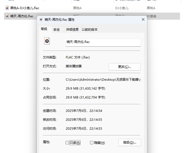Open the 高级(D)... attributes button
Image resolution: width=191 pixels, height=153 pixels.
coord(130,143)
